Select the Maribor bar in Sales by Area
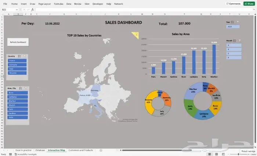 (x=214, y=59)
